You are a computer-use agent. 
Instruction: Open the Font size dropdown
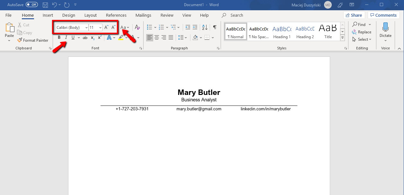[x=100, y=28]
